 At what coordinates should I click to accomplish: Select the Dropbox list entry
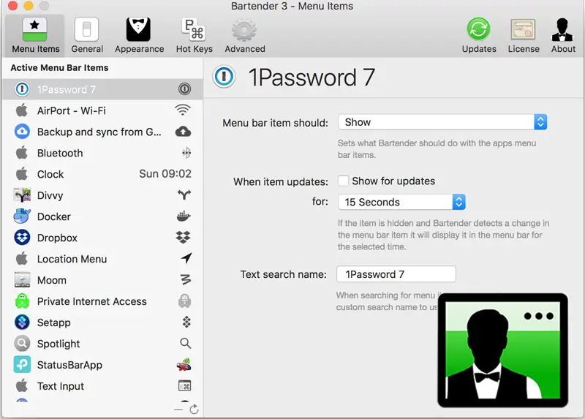102,238
